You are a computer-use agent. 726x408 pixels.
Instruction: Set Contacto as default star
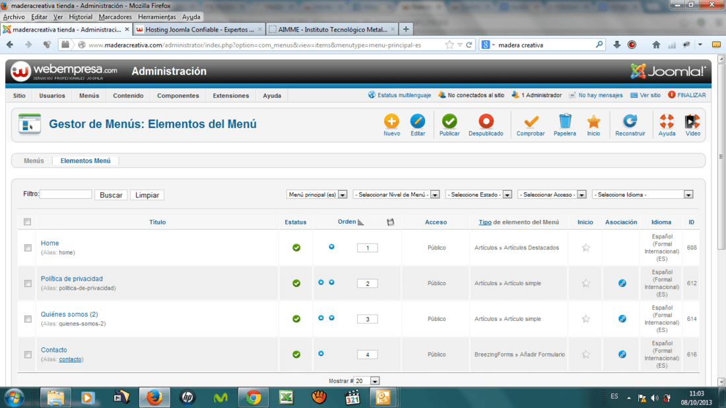click(x=585, y=355)
